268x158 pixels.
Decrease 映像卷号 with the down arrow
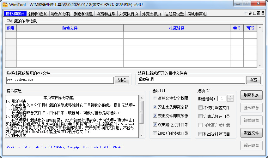pyautogui.click(x=230, y=100)
